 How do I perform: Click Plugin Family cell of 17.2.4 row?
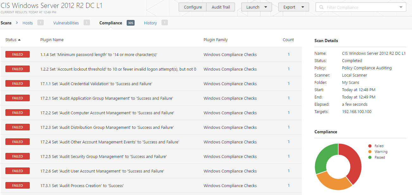tap(230, 142)
